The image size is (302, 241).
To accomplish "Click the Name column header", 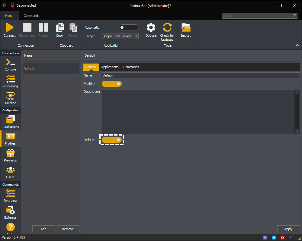I will [x=28, y=55].
